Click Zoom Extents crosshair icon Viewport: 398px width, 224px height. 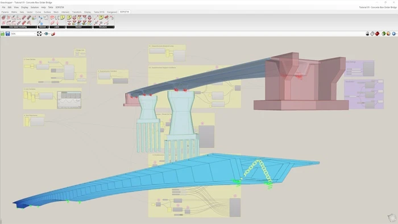point(39,34)
